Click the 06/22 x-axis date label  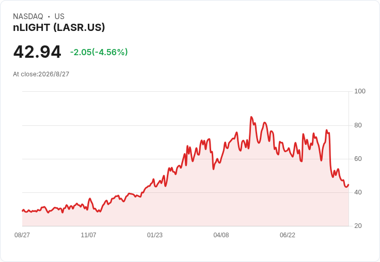pyautogui.click(x=288, y=235)
